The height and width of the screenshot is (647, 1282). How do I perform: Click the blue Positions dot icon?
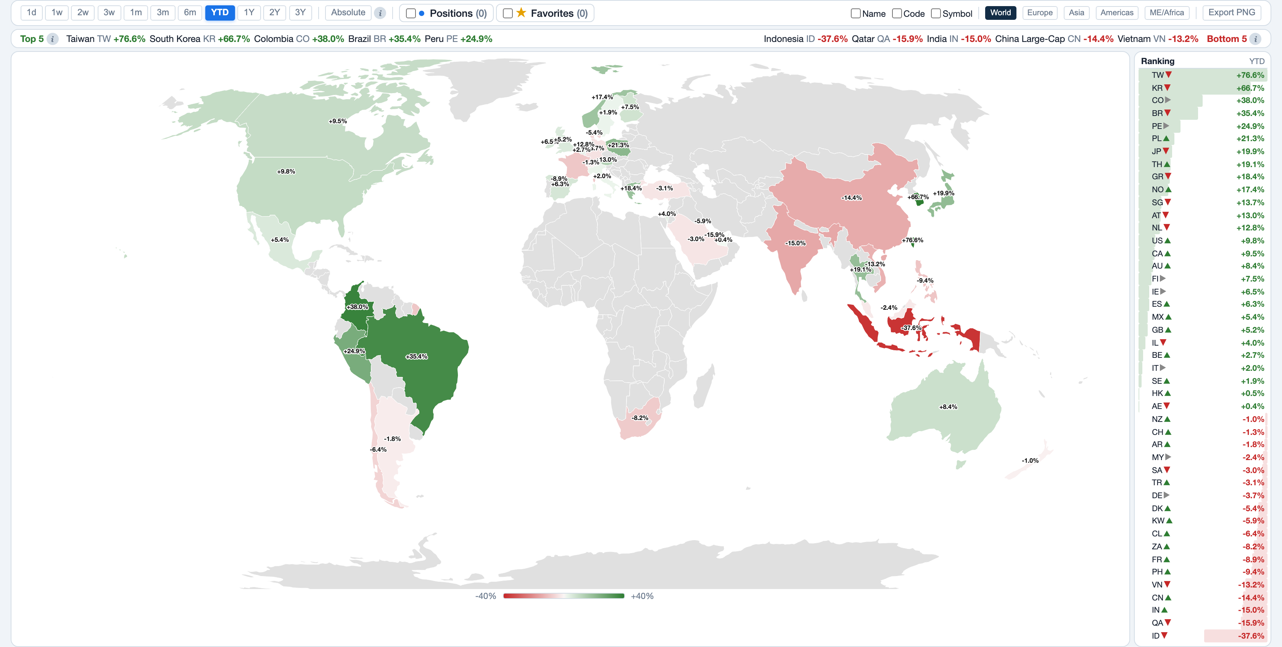coord(422,13)
